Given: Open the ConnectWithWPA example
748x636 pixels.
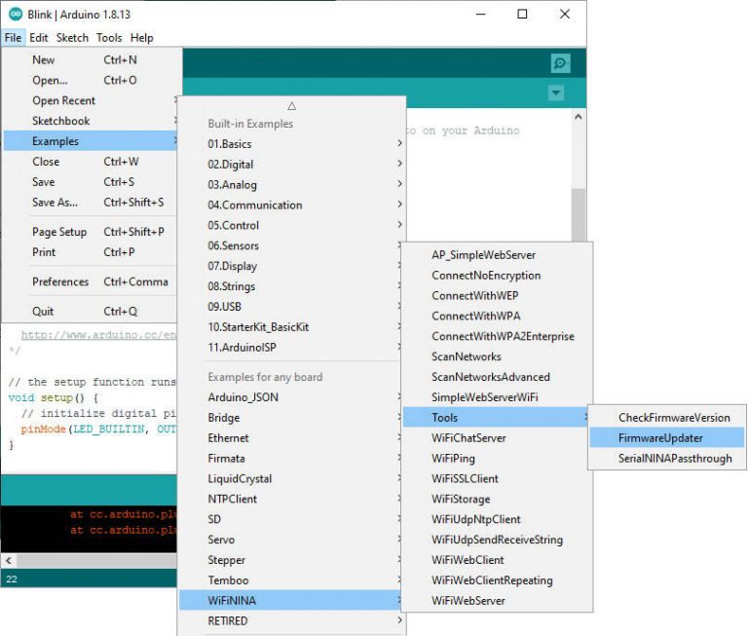Looking at the screenshot, I should pos(497,317).
